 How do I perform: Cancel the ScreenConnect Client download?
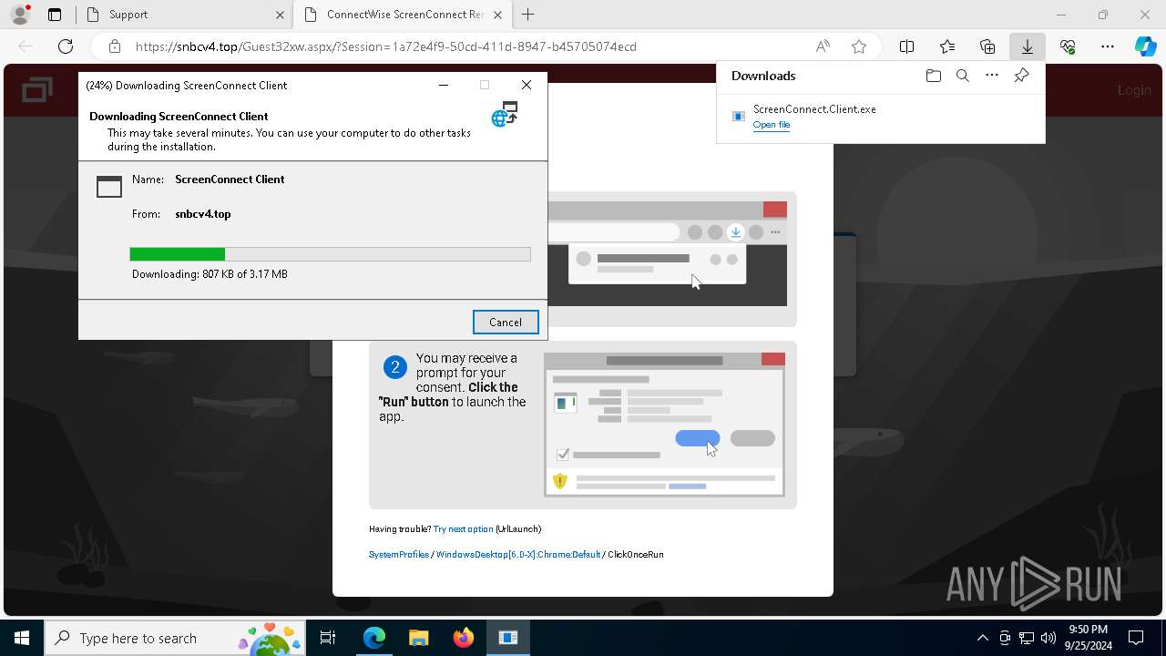[506, 322]
